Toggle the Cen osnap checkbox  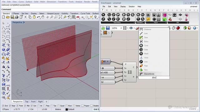[32, 106]
